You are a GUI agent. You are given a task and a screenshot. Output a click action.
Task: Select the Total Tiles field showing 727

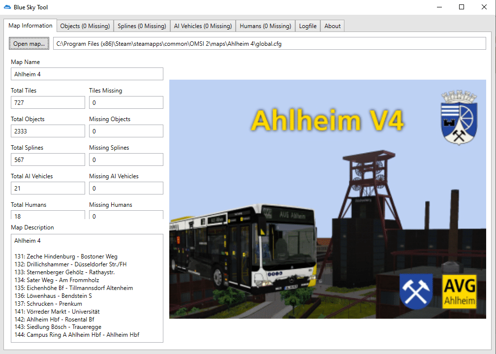48,102
